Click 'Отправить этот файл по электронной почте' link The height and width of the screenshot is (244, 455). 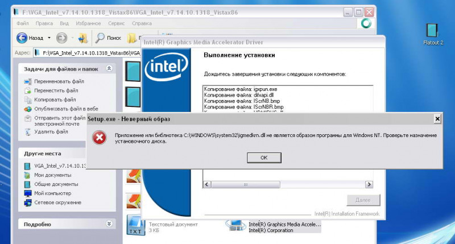[60, 121]
